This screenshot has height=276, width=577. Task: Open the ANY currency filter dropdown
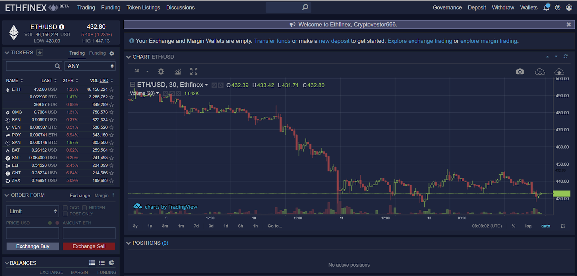point(90,66)
